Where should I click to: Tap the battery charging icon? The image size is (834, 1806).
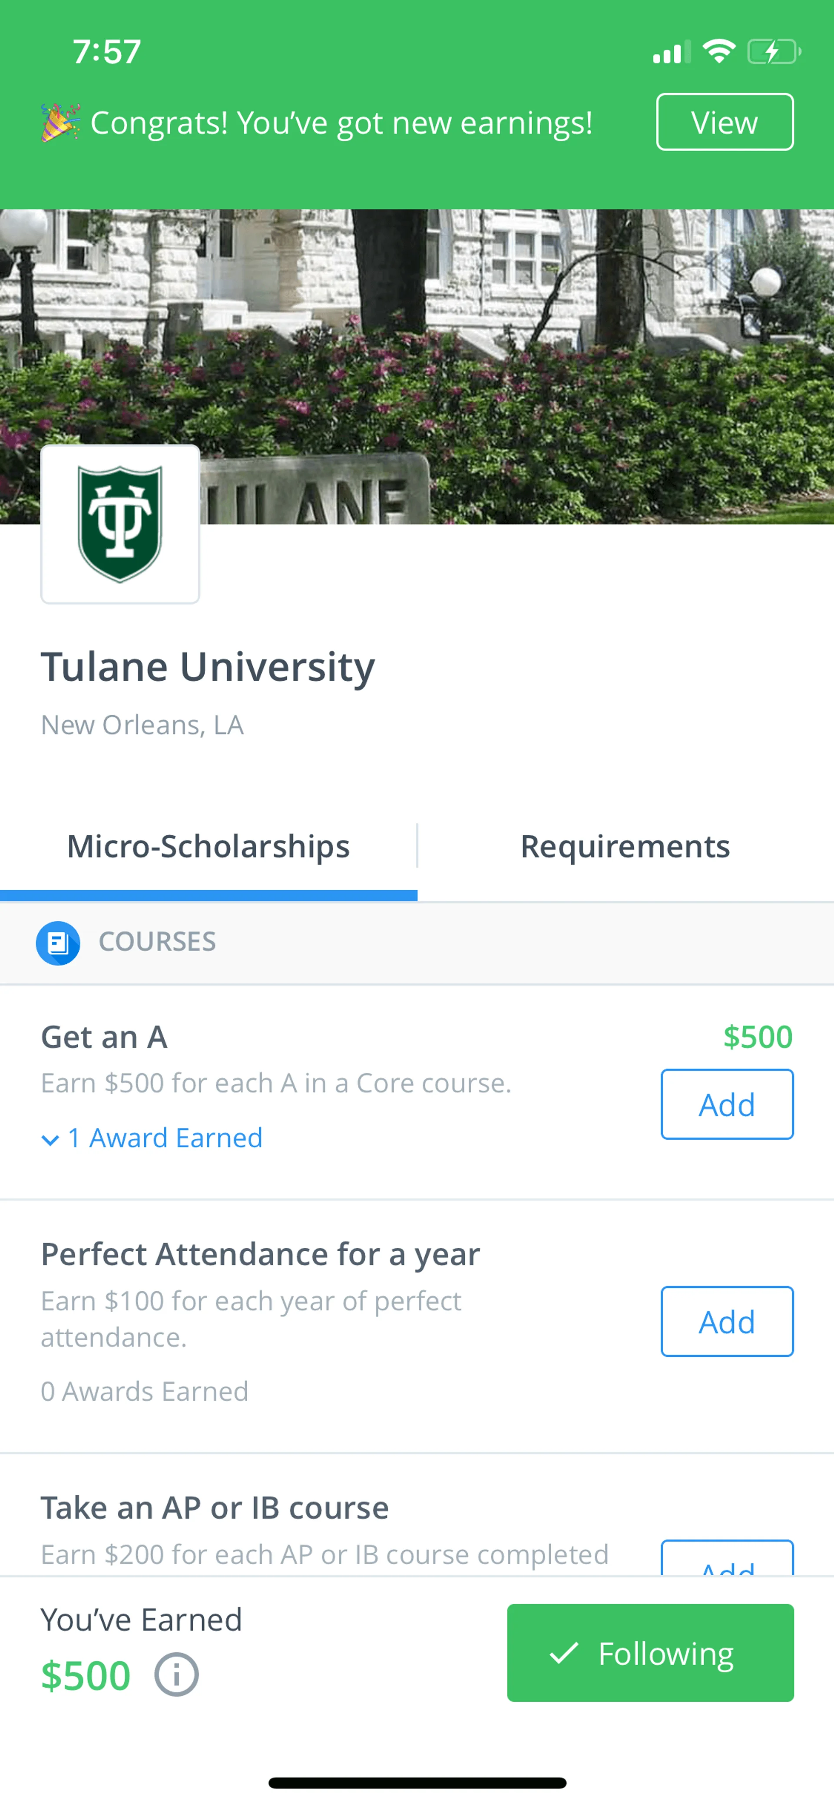[773, 51]
